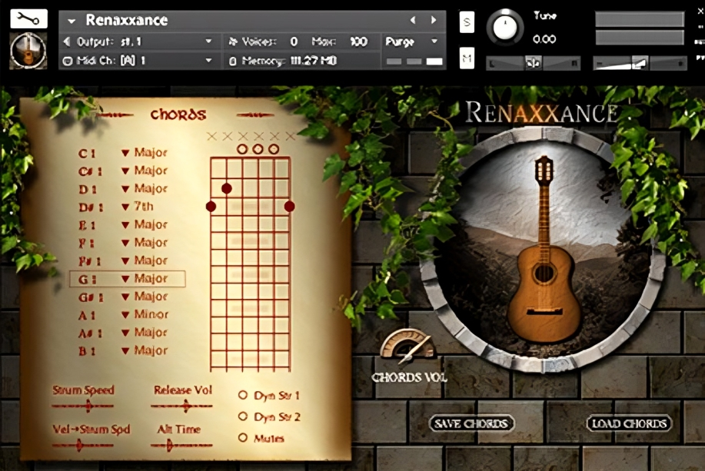Image resolution: width=705 pixels, height=471 pixels.
Task: Click the Memory icon
Action: click(x=232, y=61)
